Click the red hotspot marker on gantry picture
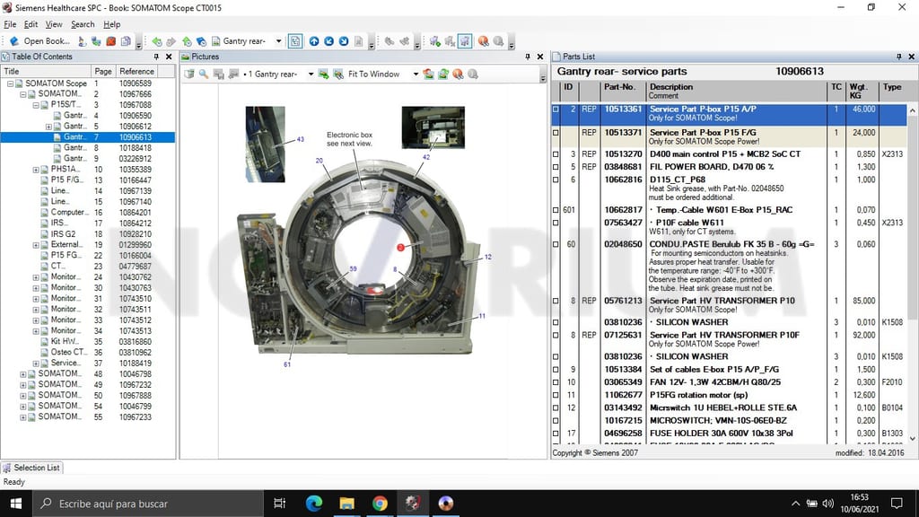The height and width of the screenshot is (517, 919). [401, 248]
